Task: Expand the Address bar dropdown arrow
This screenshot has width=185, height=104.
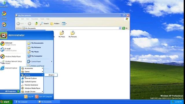Action: coord(120,28)
